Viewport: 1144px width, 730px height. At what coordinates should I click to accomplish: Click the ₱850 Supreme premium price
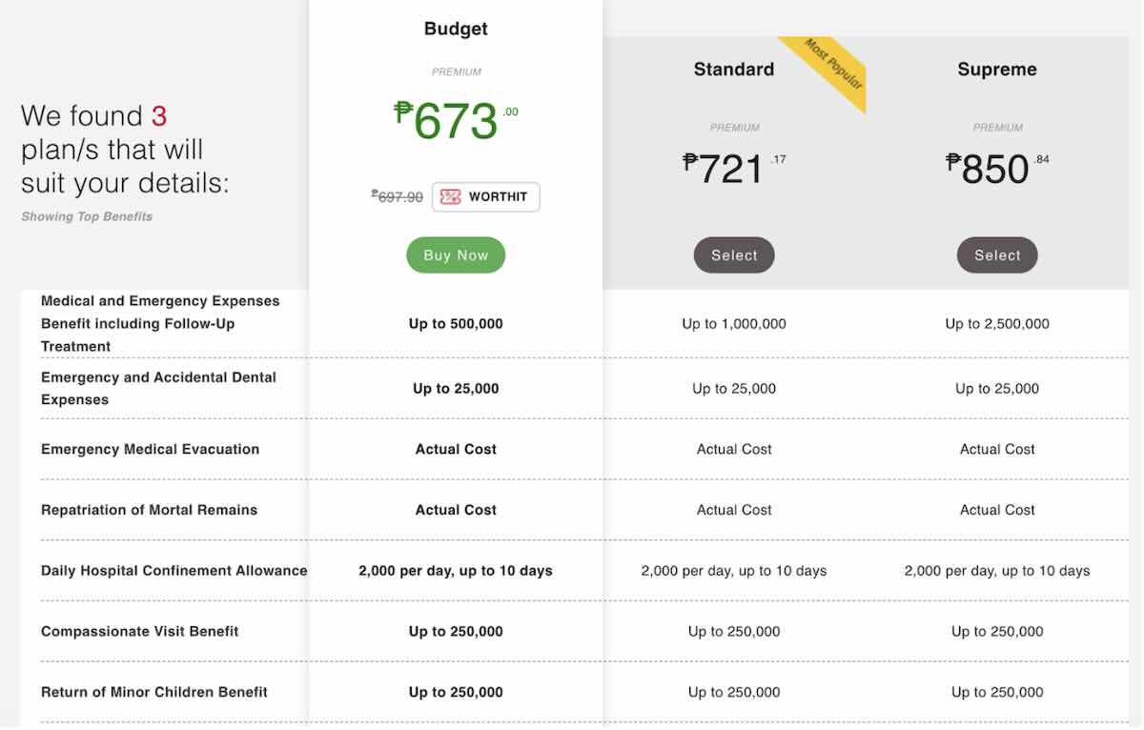[x=997, y=169]
